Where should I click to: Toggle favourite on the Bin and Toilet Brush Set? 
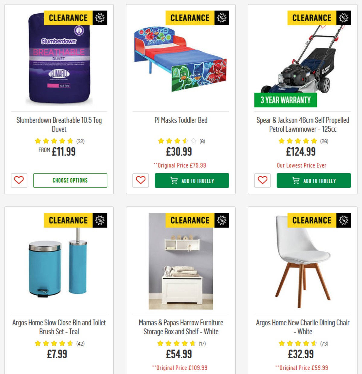pyautogui.click(x=19, y=373)
